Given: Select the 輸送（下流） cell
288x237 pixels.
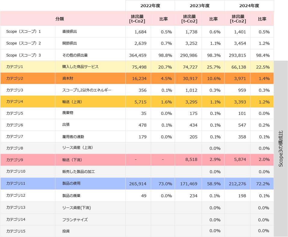Looking at the screenshot, I should 72,160.
